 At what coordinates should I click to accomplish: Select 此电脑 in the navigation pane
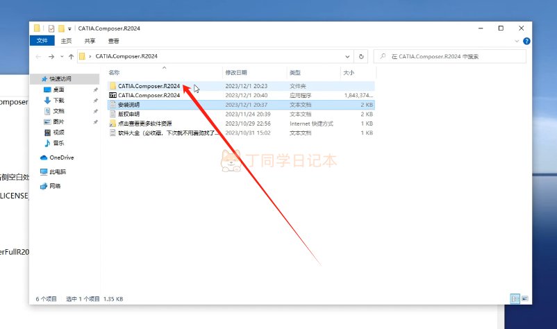(x=58, y=171)
